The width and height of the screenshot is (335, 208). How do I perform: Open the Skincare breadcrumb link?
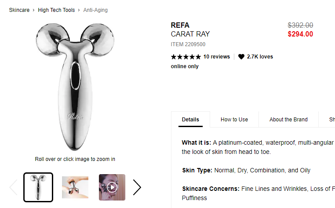(x=19, y=10)
